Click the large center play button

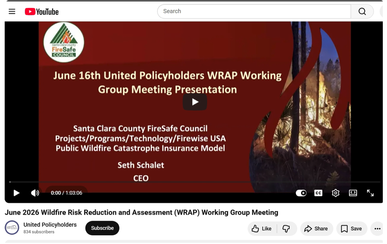[195, 102]
